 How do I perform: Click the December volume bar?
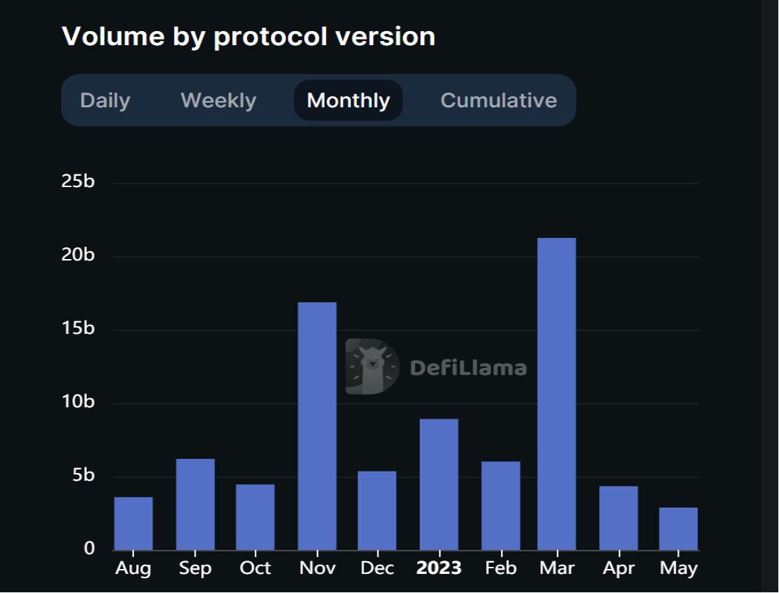[x=377, y=510]
